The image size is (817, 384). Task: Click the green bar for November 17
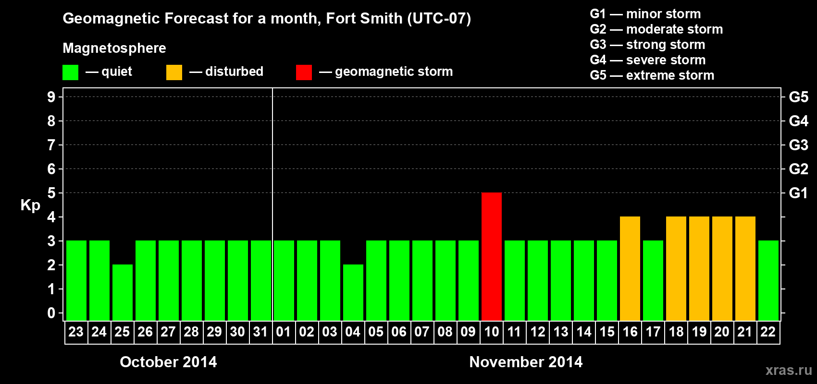653,280
